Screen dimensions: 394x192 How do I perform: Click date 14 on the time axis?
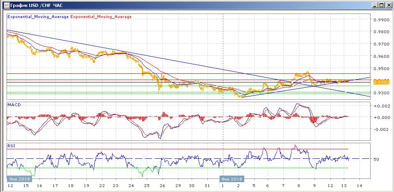click(359, 186)
